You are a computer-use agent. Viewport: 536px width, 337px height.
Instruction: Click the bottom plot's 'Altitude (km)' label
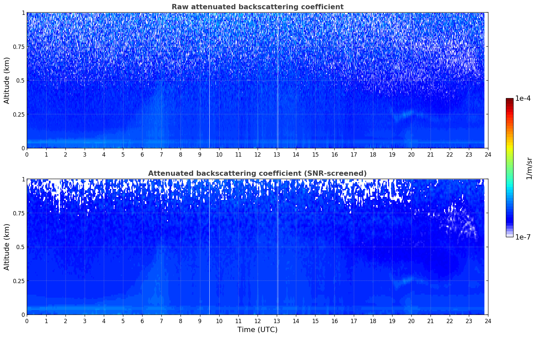coord(7,247)
